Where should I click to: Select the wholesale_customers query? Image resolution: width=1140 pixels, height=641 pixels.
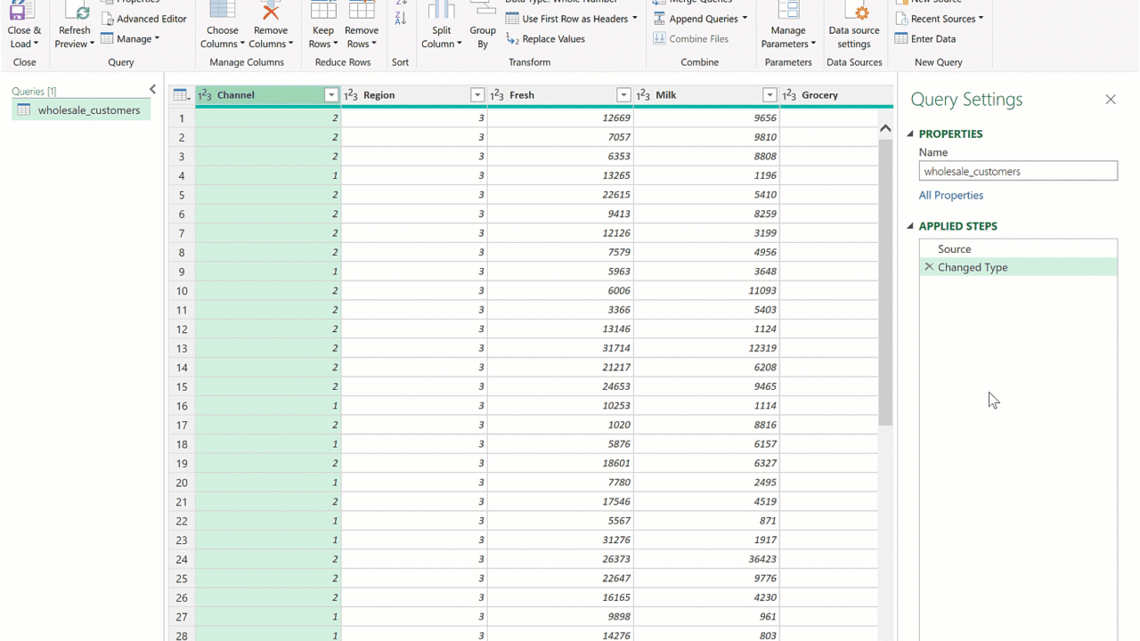88,110
